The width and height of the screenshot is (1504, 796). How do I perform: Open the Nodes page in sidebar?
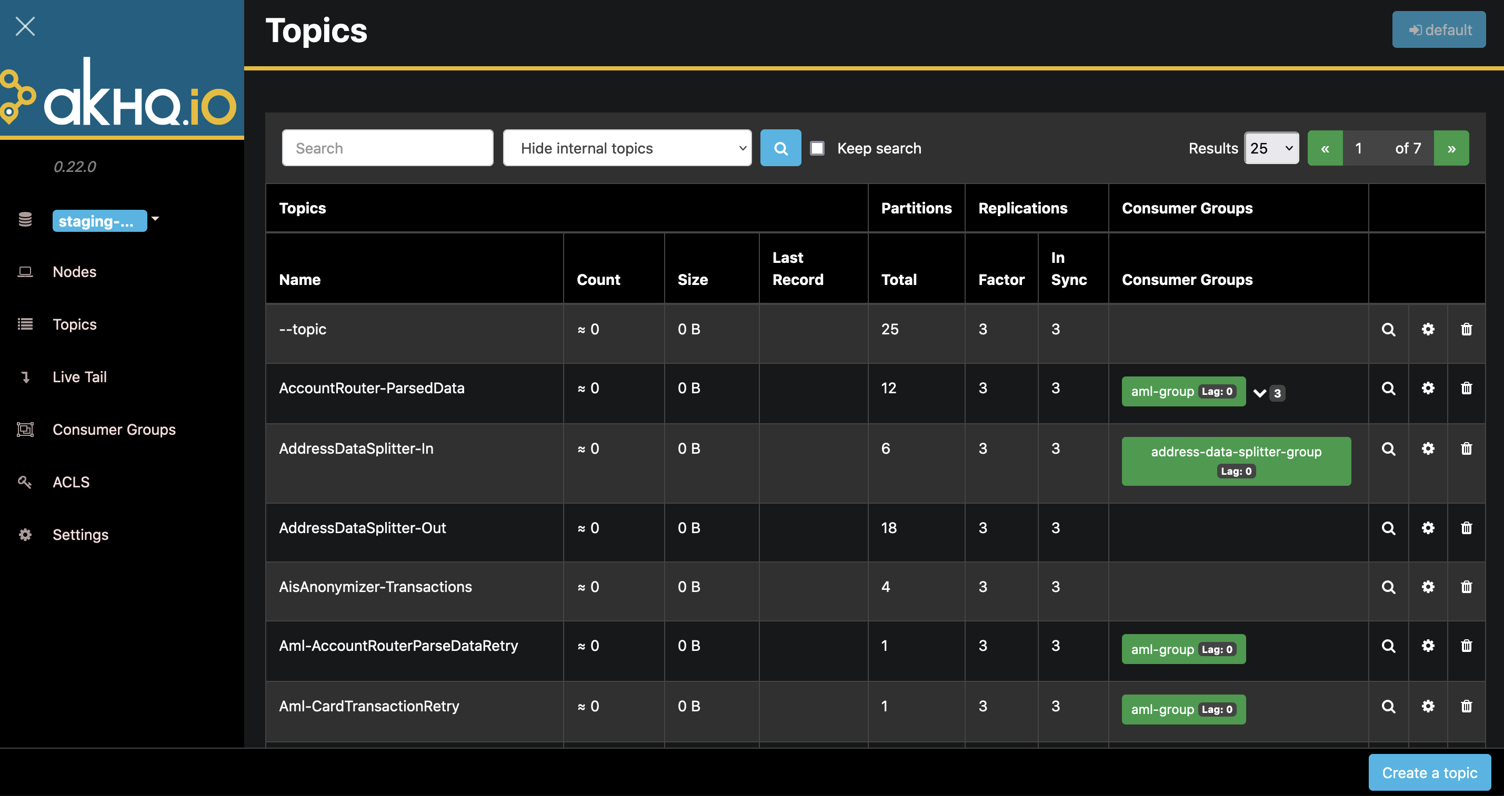(74, 272)
